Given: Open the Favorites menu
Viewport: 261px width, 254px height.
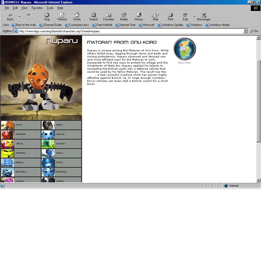Looking at the screenshot, I should (x=37, y=8).
